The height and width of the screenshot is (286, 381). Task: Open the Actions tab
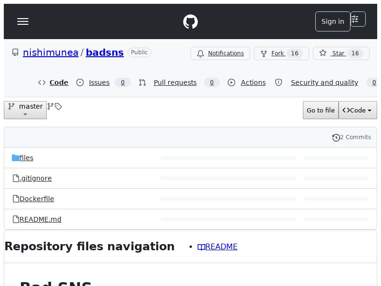(253, 82)
